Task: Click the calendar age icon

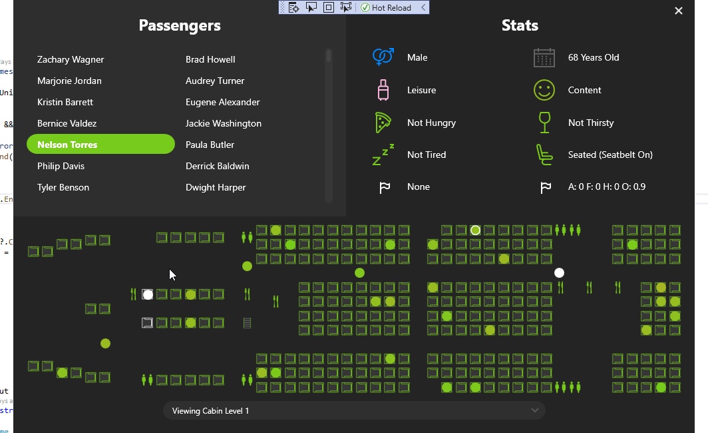Action: click(x=544, y=58)
